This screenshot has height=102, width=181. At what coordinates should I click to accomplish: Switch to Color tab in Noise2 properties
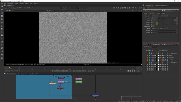[x=158, y=13]
